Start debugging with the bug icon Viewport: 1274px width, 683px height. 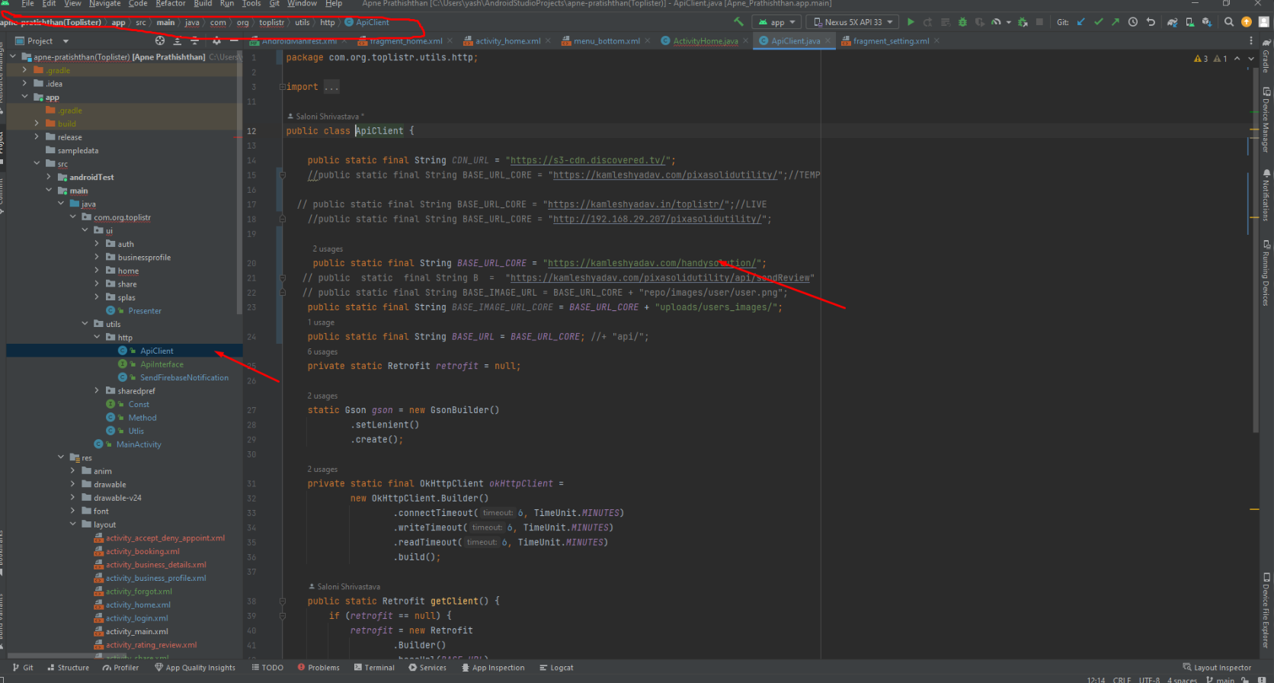(962, 22)
